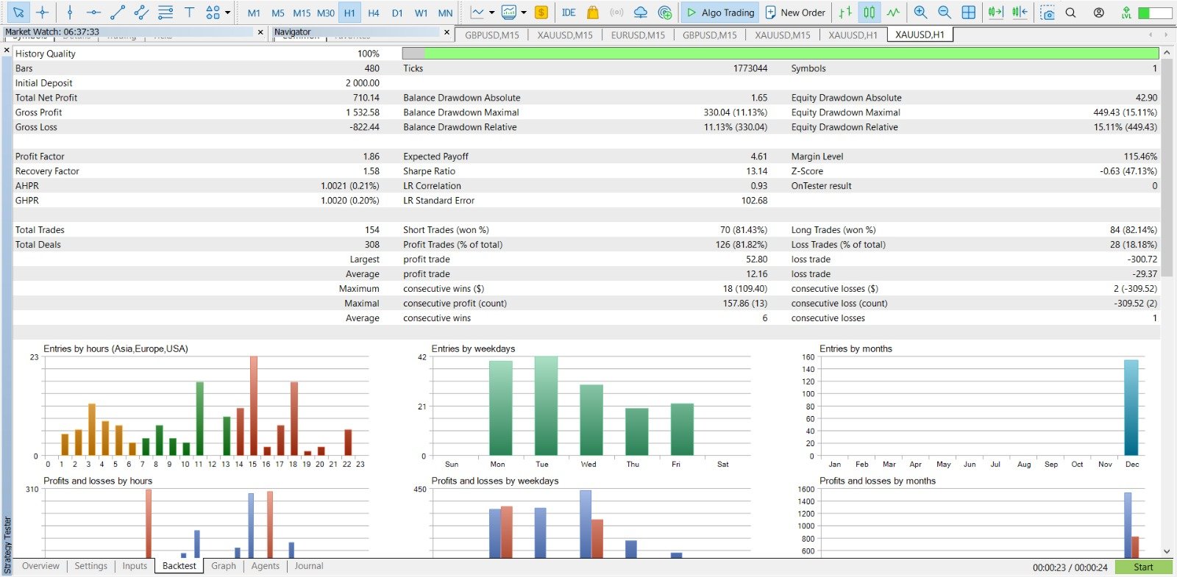Click the gold dollar trading icon
Image resolution: width=1177 pixels, height=577 pixels.
541,12
